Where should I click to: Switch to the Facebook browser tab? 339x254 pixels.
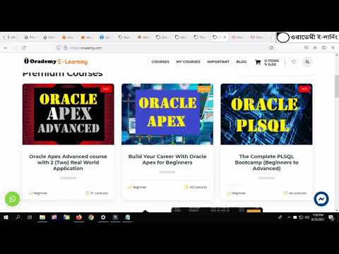[x=105, y=37]
